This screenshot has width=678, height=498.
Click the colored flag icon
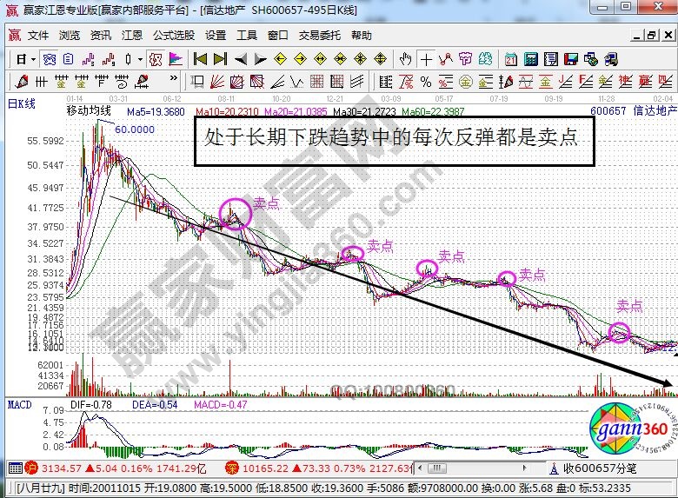(x=176, y=59)
